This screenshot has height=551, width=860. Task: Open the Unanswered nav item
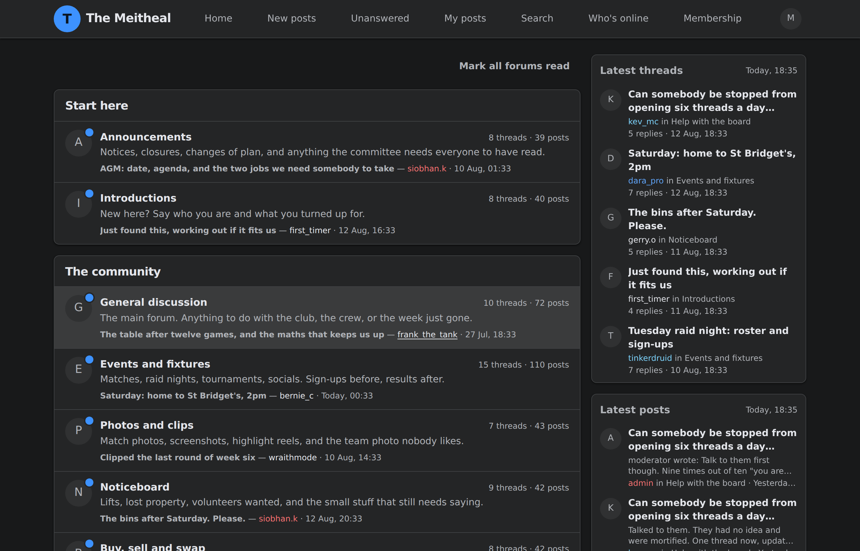[380, 18]
